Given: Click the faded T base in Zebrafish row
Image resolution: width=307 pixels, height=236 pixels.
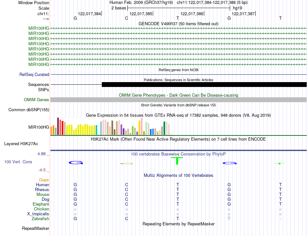Looking at the screenshot, I should coord(229,219).
